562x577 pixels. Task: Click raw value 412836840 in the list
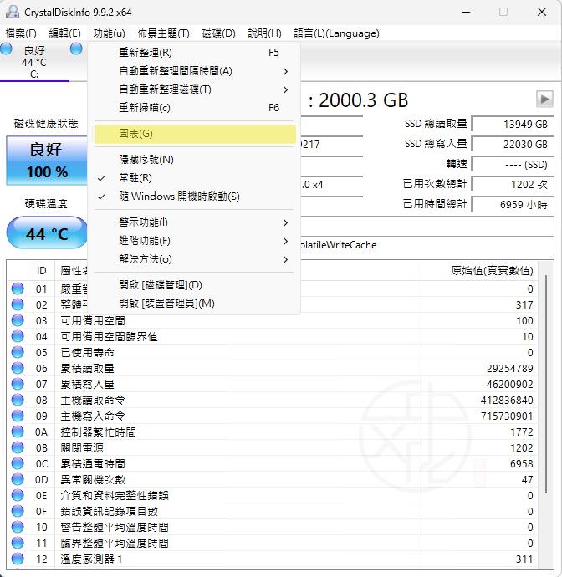tap(507, 400)
